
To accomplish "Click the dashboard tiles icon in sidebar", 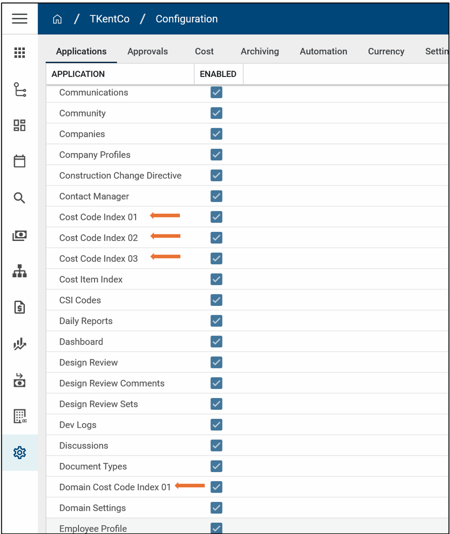I will [x=20, y=126].
